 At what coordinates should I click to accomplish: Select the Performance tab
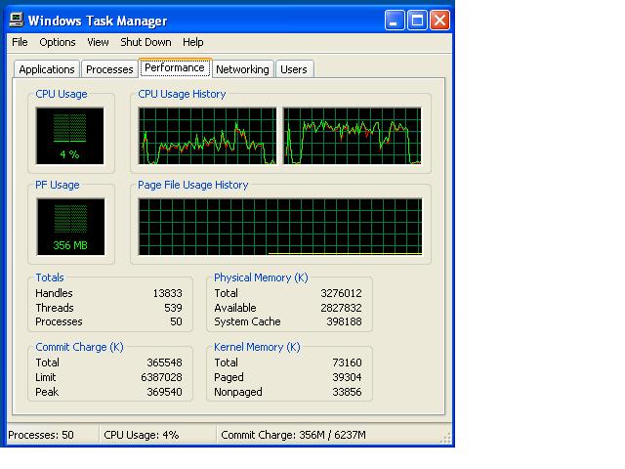(x=175, y=67)
